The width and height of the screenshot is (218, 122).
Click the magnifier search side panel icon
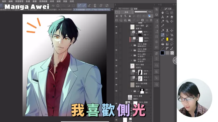tap(156, 84)
